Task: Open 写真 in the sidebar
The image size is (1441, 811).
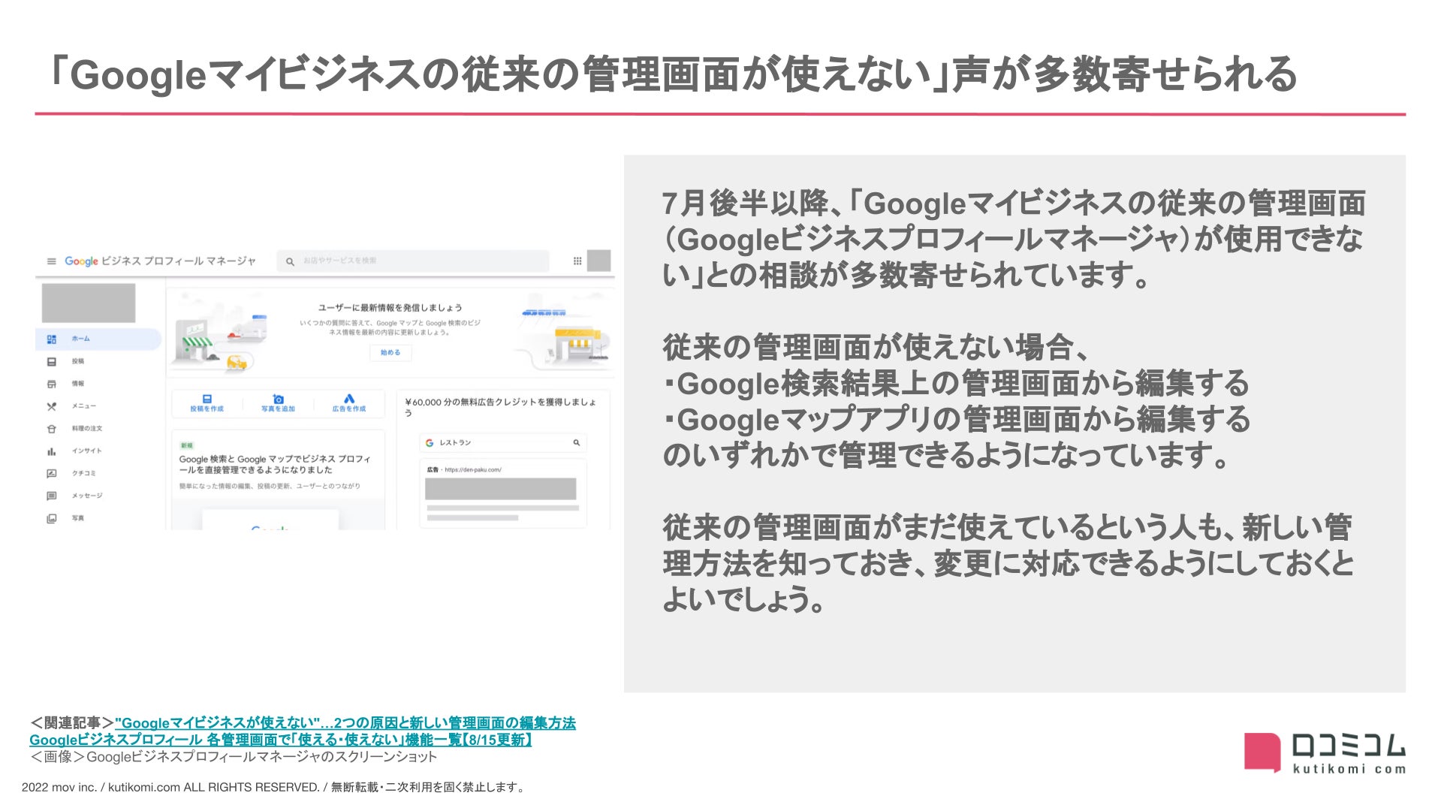Action: click(66, 518)
